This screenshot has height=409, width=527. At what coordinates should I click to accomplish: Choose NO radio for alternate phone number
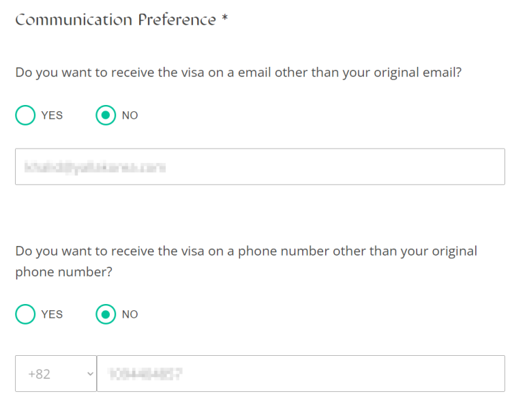pos(106,314)
